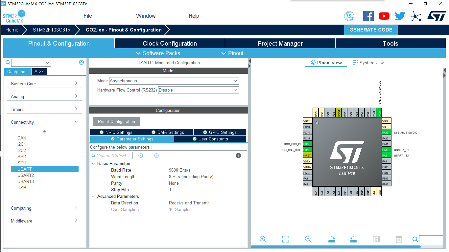Select the NRST pin on chip
Viewport: 449px width, 252px height.
click(x=307, y=156)
